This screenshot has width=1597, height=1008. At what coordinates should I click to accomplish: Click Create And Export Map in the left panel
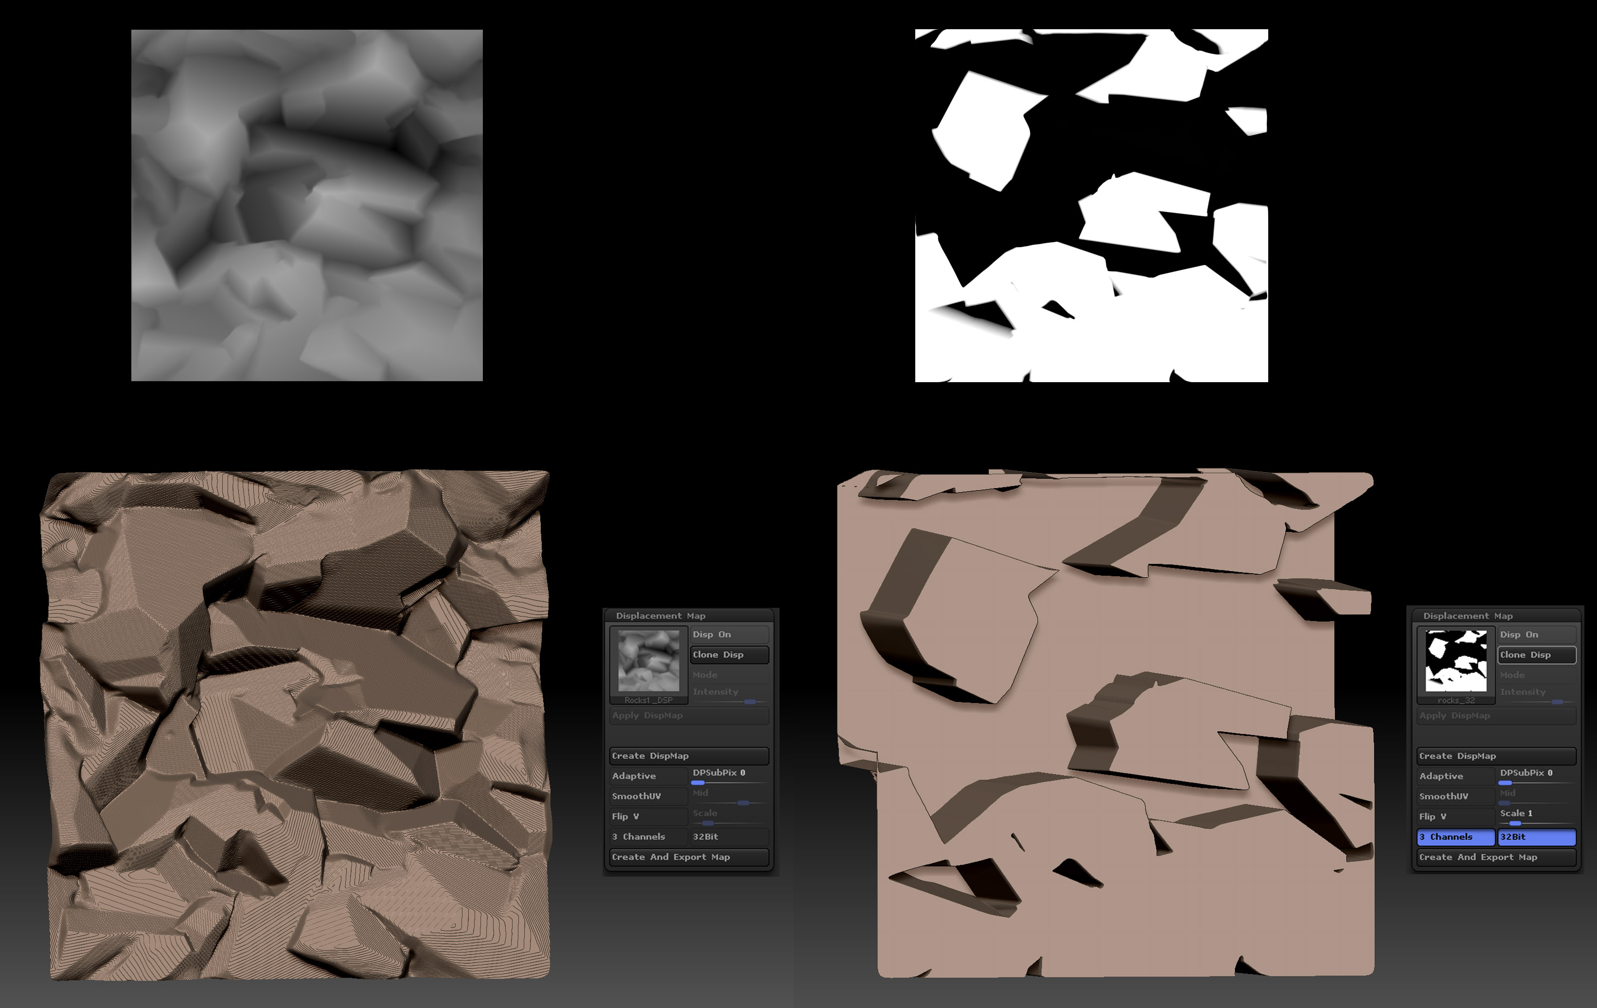pyautogui.click(x=689, y=857)
